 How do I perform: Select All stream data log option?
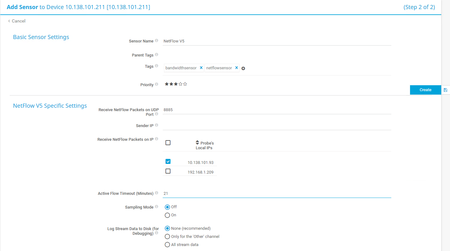167,245
